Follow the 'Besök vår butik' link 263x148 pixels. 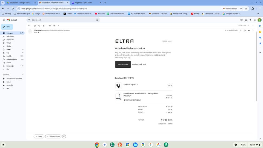tap(141, 64)
